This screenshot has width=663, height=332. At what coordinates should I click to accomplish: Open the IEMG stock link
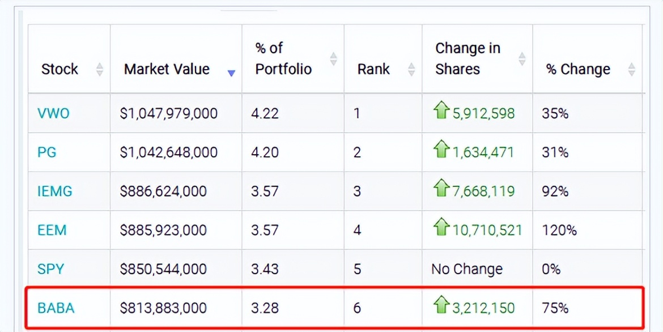click(x=55, y=191)
